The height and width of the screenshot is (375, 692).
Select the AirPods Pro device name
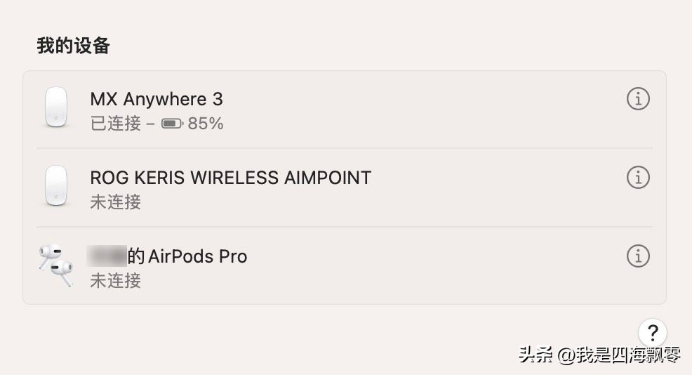197,256
